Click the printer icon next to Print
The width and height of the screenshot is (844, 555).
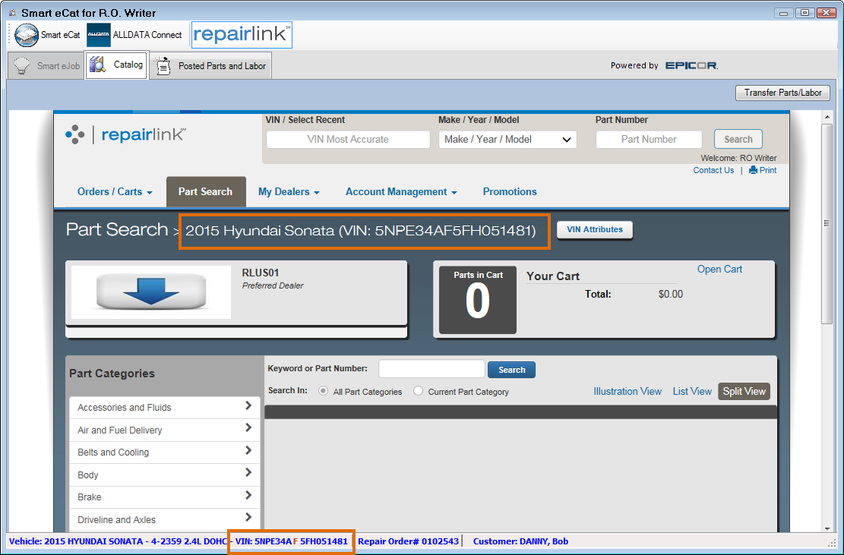[x=753, y=170]
